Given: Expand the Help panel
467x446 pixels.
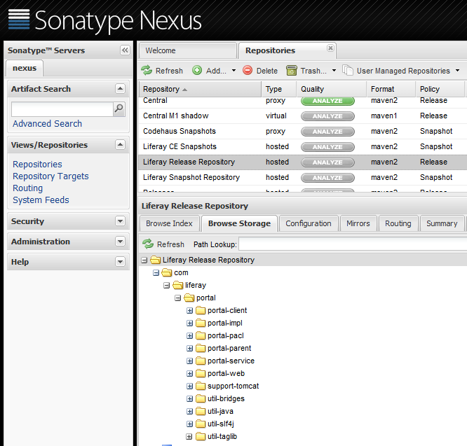Looking at the screenshot, I should (120, 262).
